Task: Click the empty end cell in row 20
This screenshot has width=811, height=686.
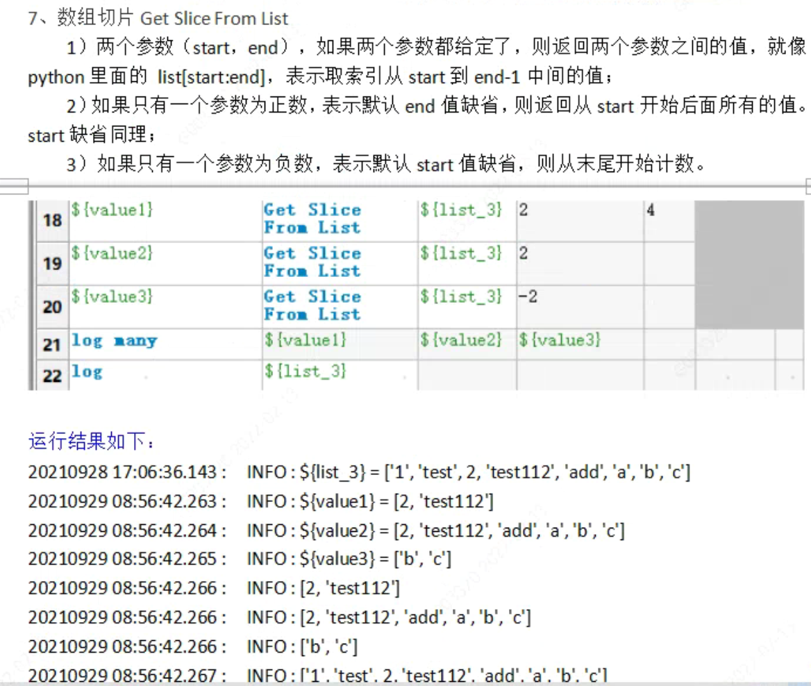Action: tap(669, 308)
